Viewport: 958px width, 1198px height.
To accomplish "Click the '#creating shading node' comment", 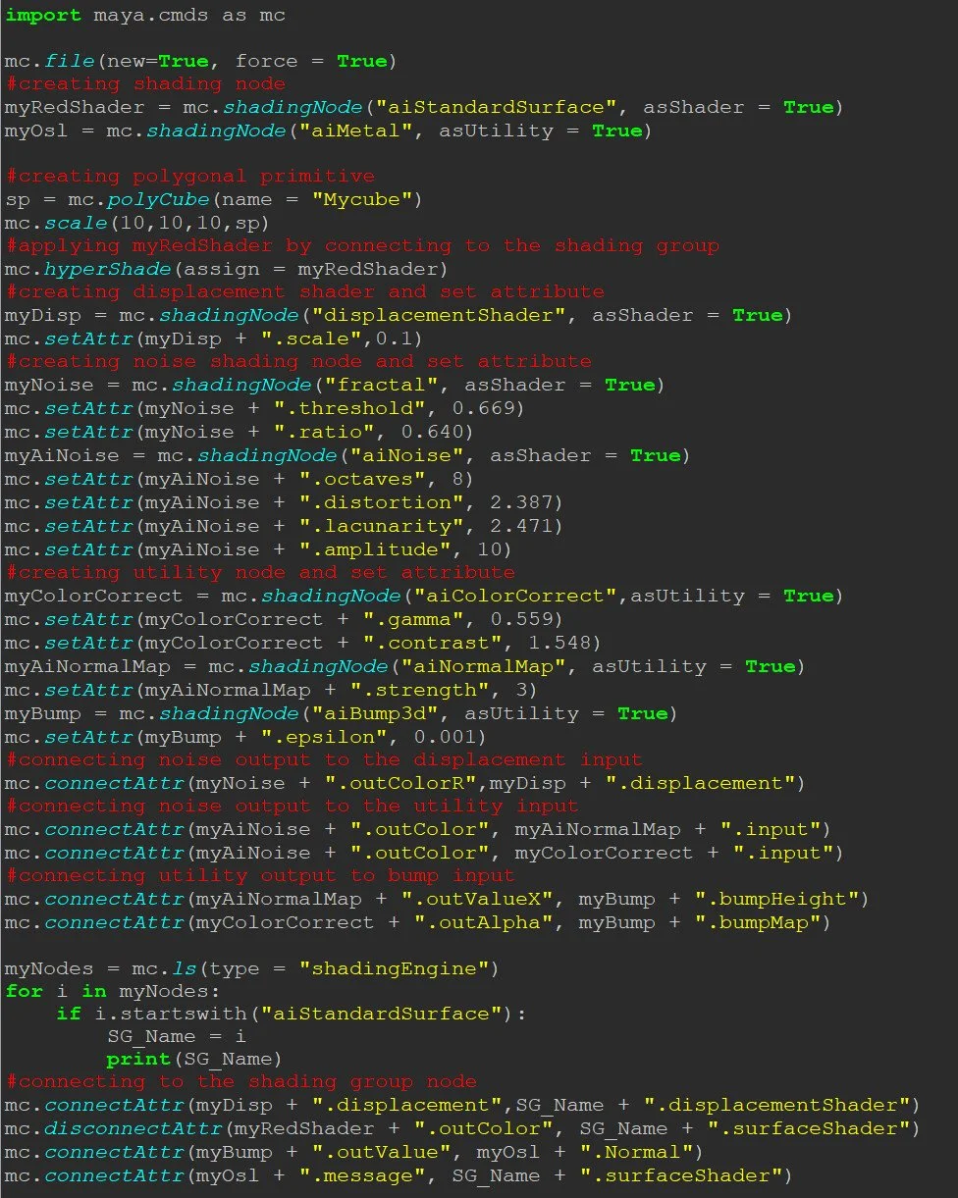I will click(145, 83).
